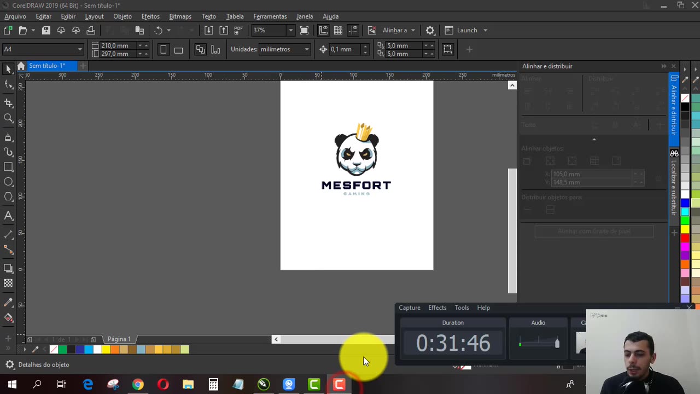Set portrait page orientation

click(x=163, y=49)
